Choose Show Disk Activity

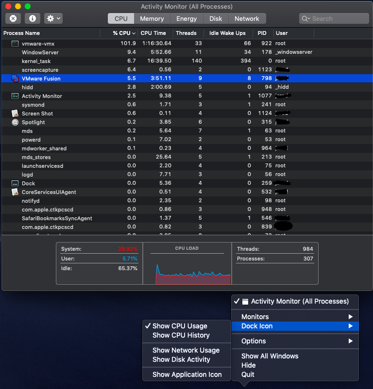tap(187, 359)
